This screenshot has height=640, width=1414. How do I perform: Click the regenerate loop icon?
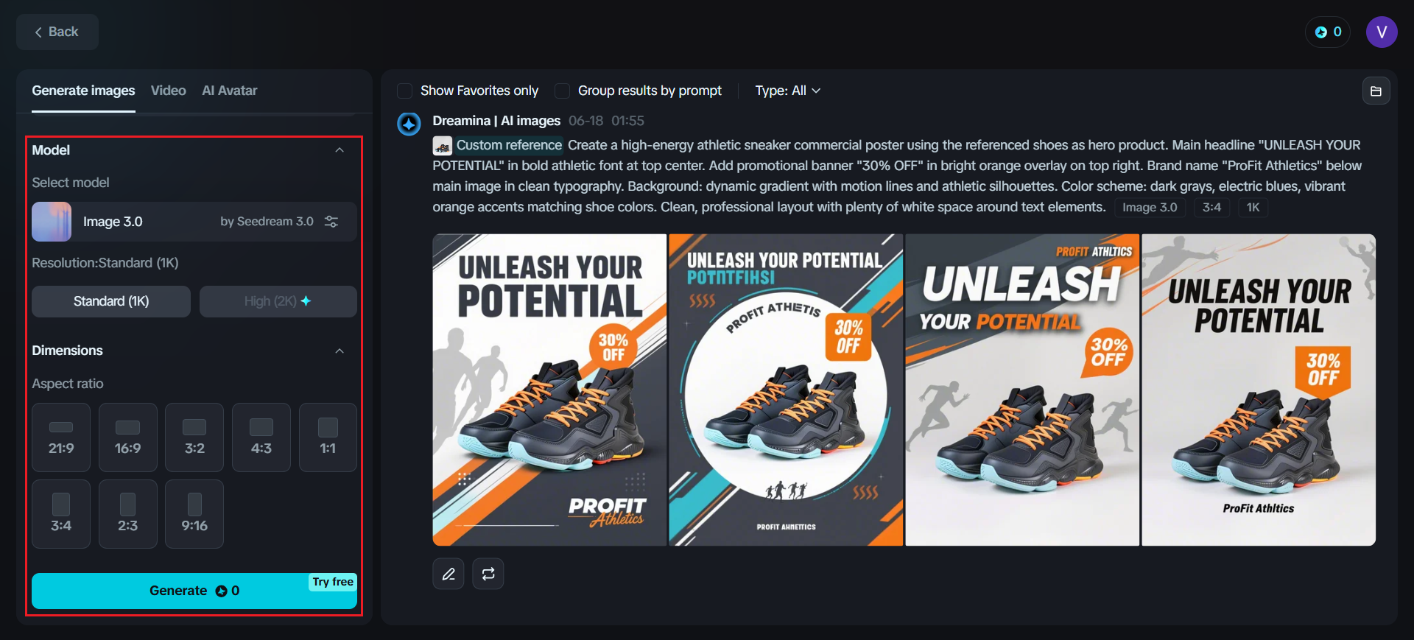(488, 574)
